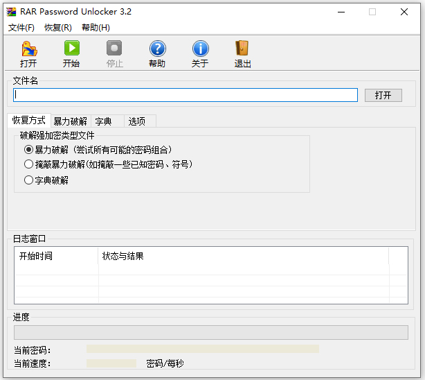Screen dimensions: 425x380
Task: Switch to the 选项 tab
Action: (x=140, y=121)
